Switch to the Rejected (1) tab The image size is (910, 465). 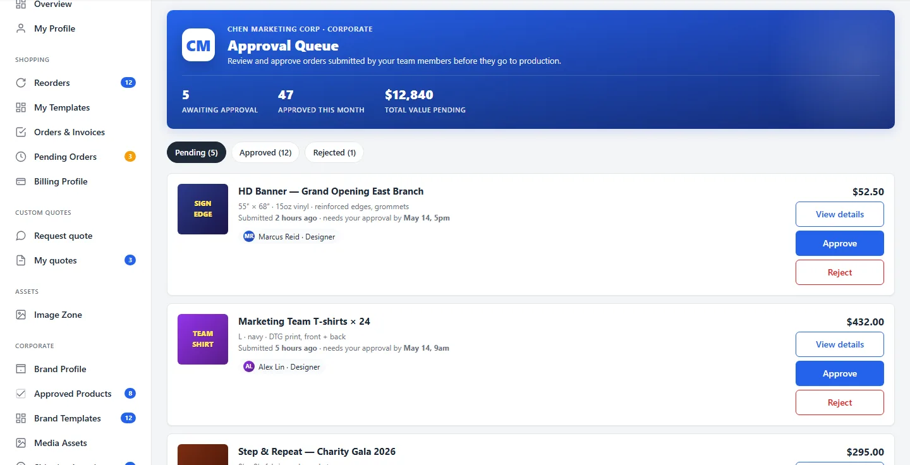334,152
